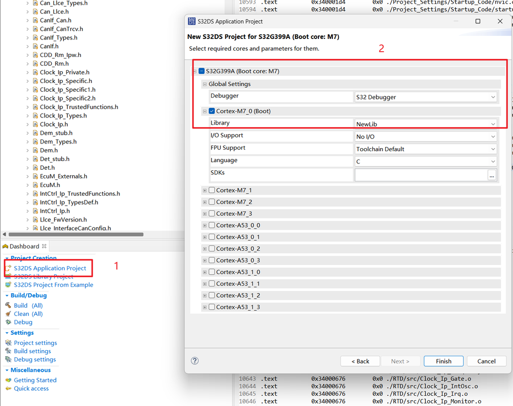The height and width of the screenshot is (406, 513).
Task: Click the Debug bug icon in Dashboard
Action: click(9, 322)
